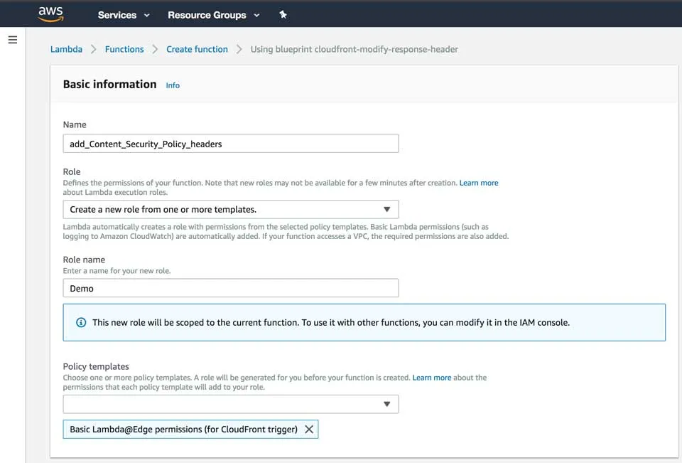This screenshot has height=463, width=682.
Task: Click the Create function breadcrumb
Action: click(197, 49)
